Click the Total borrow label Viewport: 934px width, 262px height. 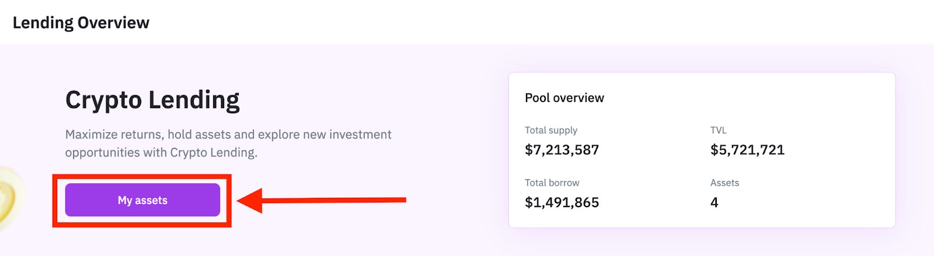552,183
